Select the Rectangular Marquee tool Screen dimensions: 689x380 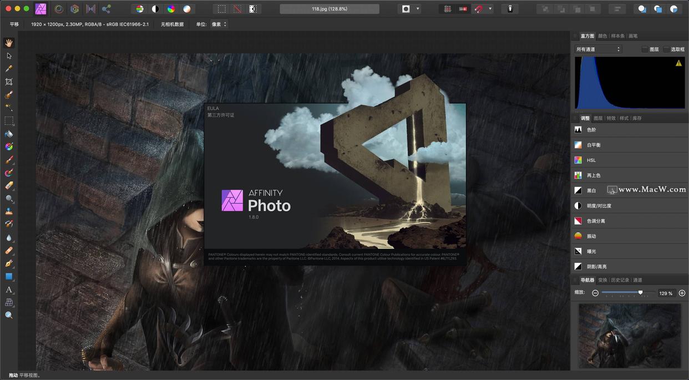click(9, 121)
